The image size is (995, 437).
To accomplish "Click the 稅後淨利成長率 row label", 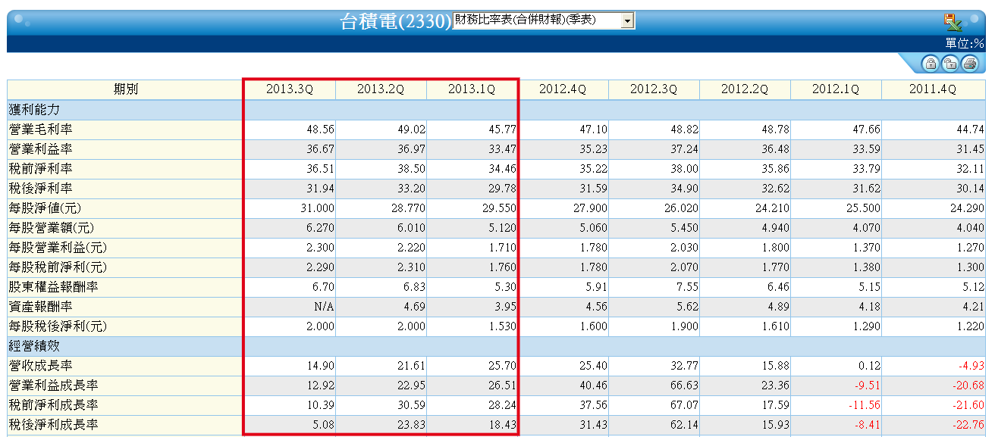I will (53, 425).
